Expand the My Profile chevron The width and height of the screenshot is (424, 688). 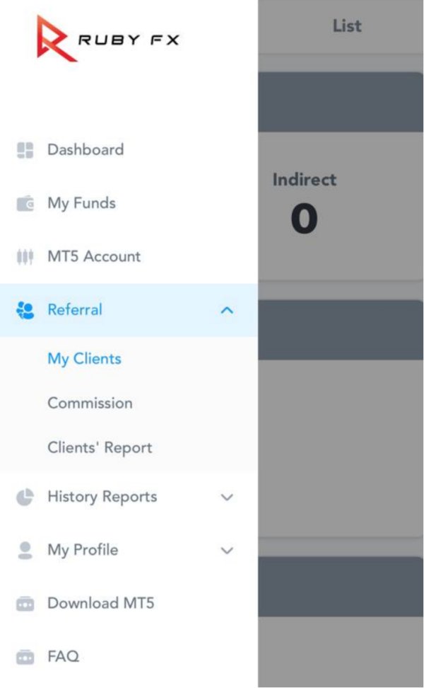point(227,551)
